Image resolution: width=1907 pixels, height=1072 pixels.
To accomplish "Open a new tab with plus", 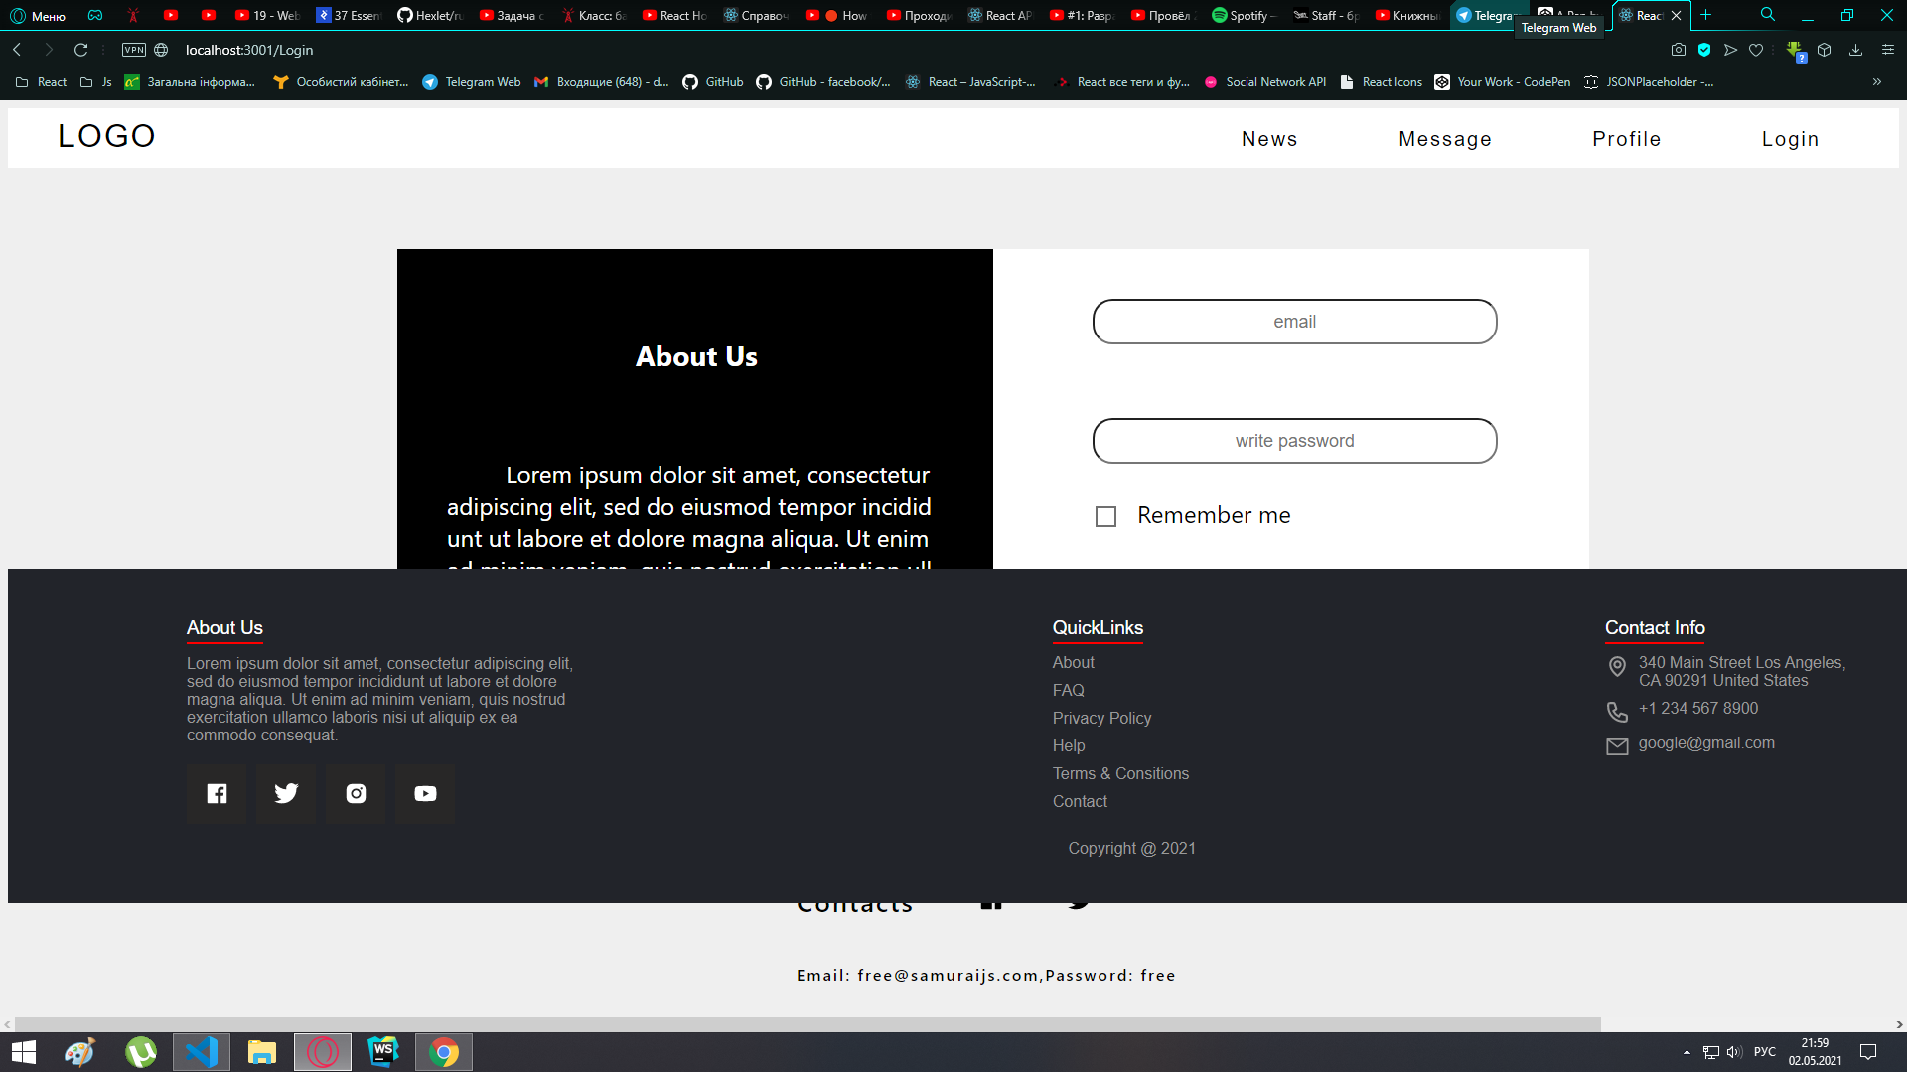I will [1706, 15].
